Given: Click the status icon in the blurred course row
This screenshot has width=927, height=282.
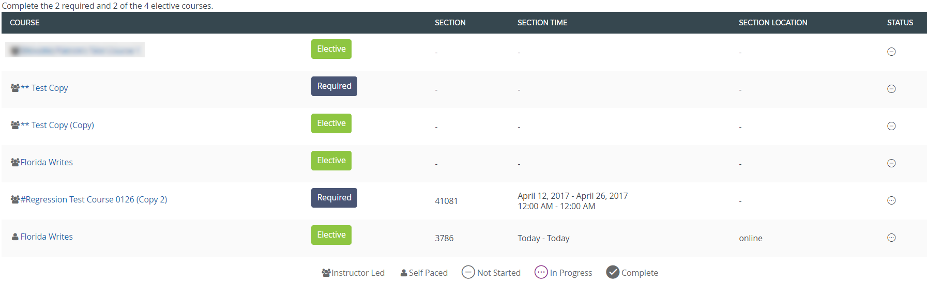Looking at the screenshot, I should 891,52.
